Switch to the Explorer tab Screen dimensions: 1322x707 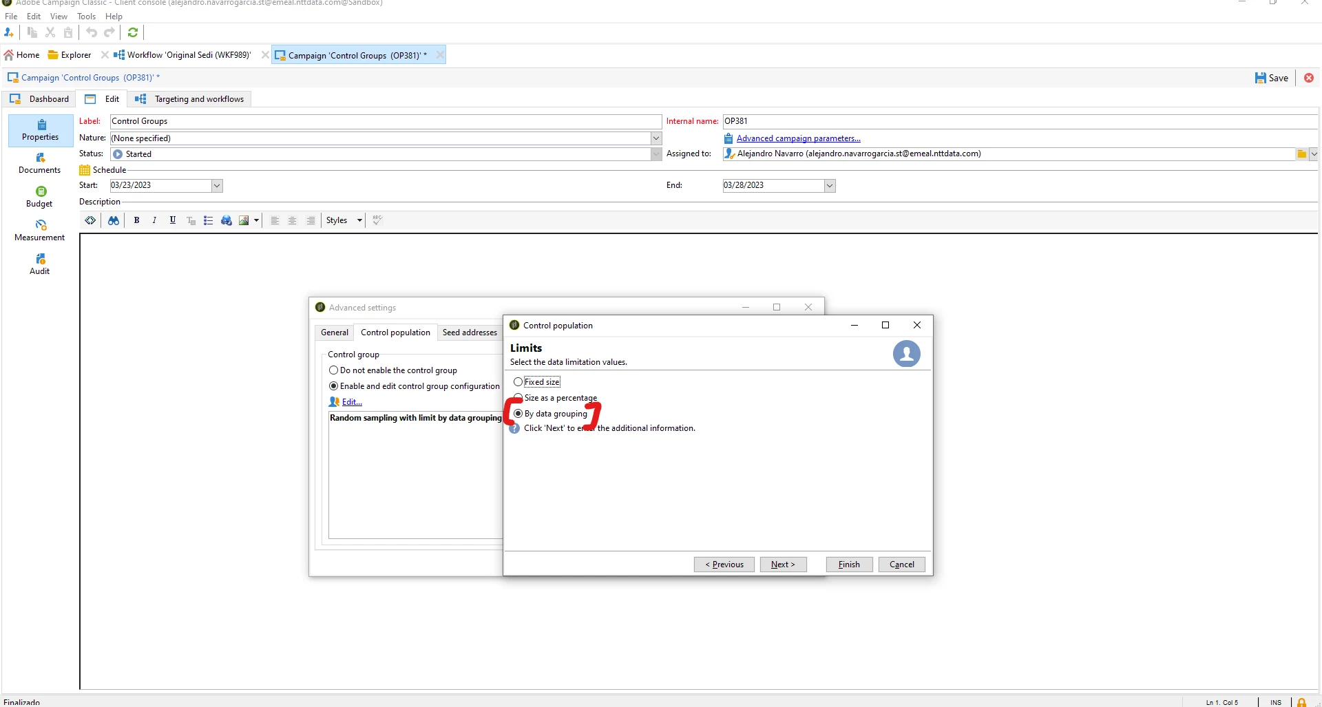pos(70,55)
